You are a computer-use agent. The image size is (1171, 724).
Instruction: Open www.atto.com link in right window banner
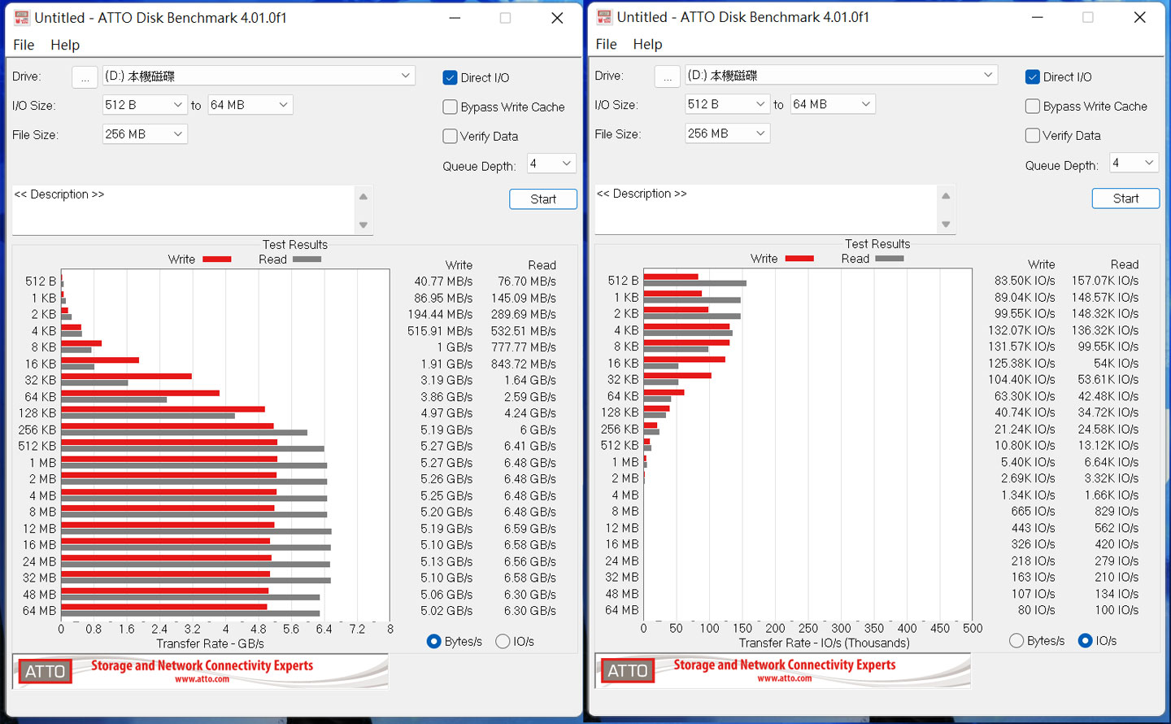click(x=784, y=678)
